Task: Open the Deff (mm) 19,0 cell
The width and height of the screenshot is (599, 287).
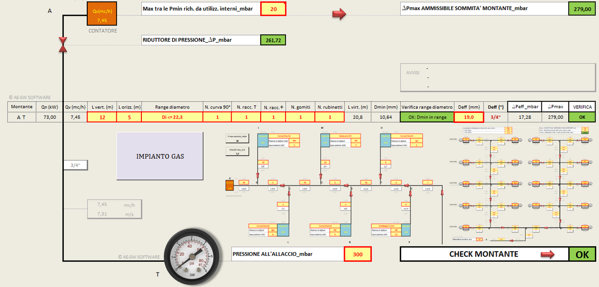Action: coord(467,117)
